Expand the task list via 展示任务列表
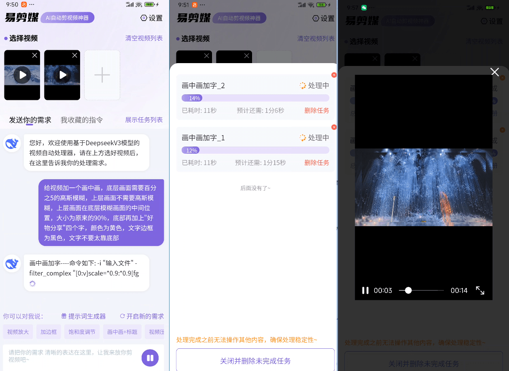The image size is (509, 371). click(x=144, y=120)
